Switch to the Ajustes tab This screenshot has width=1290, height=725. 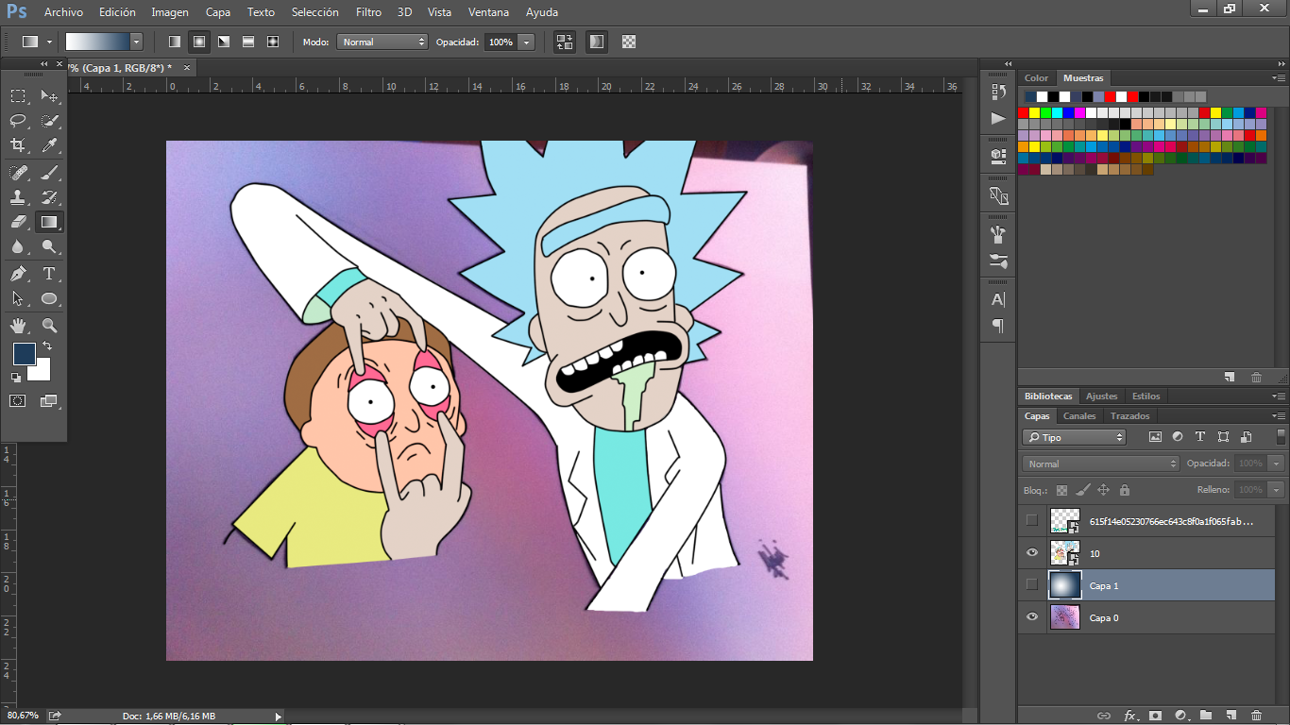(x=1101, y=396)
